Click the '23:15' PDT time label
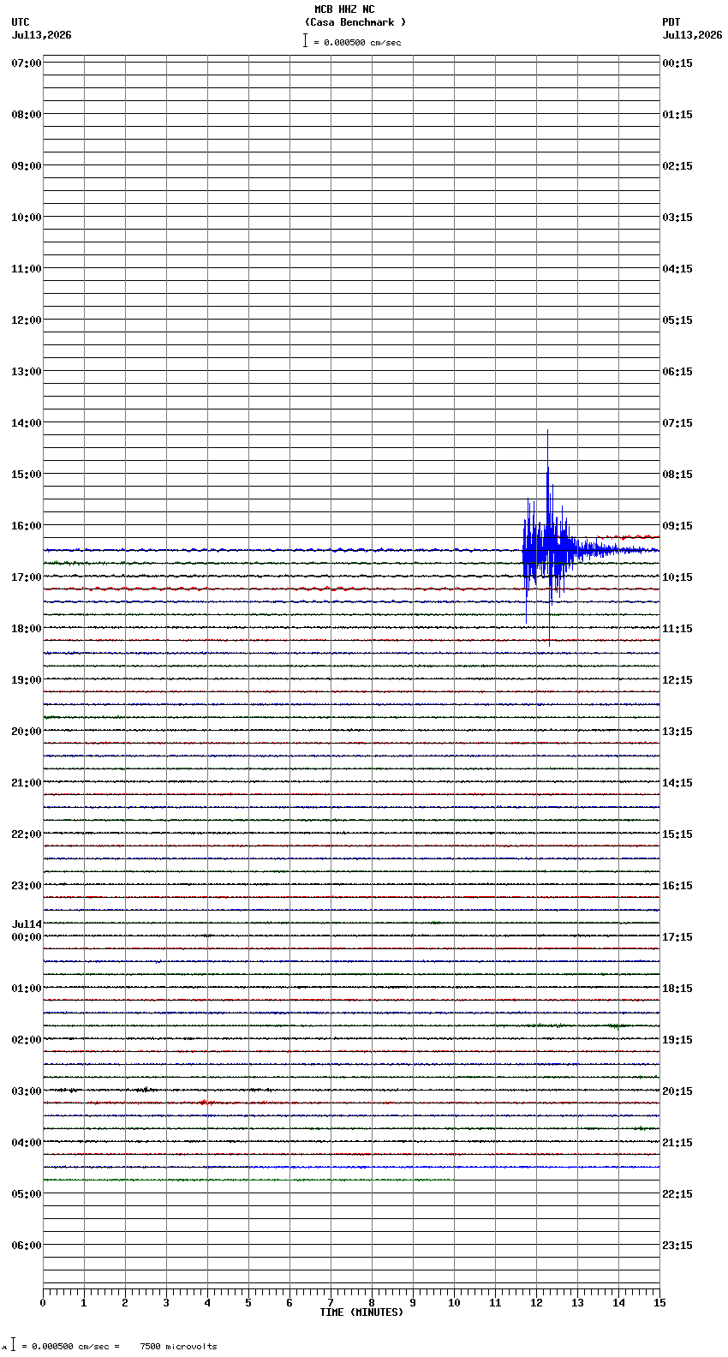The image size is (728, 1357). pos(677,1246)
